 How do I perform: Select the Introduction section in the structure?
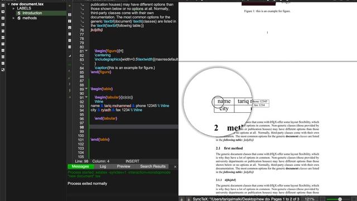(x=32, y=13)
